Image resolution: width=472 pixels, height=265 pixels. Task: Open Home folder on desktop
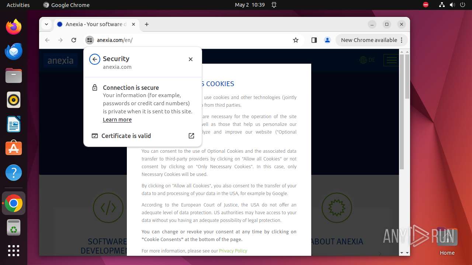click(x=447, y=241)
